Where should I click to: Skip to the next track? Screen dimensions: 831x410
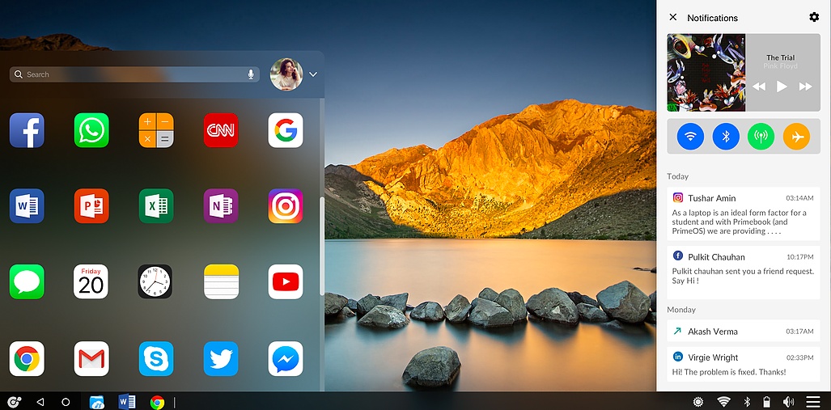coord(805,87)
